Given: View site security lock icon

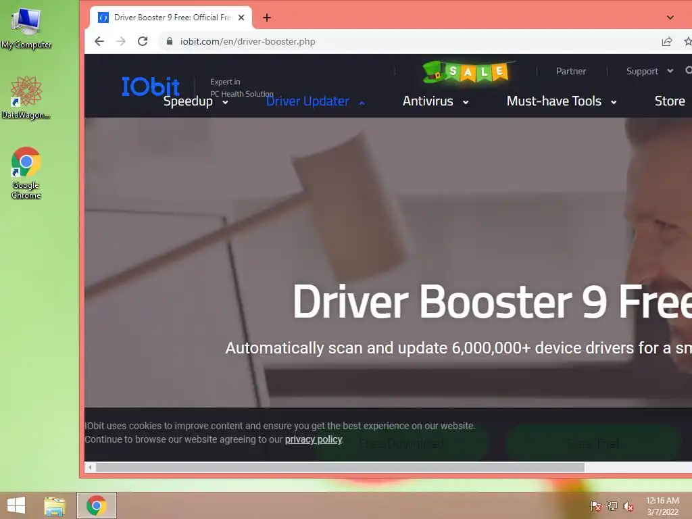Looking at the screenshot, I should coord(170,41).
